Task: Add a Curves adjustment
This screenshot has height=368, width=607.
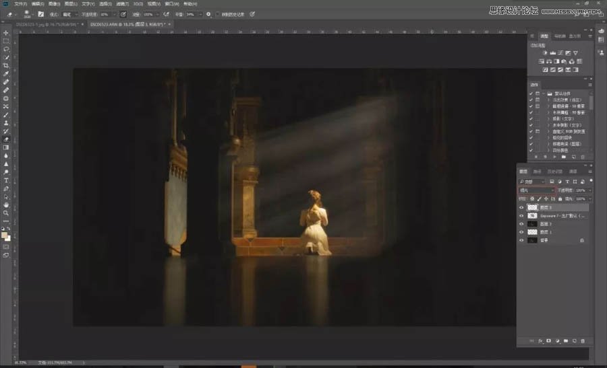Action: (x=560, y=52)
